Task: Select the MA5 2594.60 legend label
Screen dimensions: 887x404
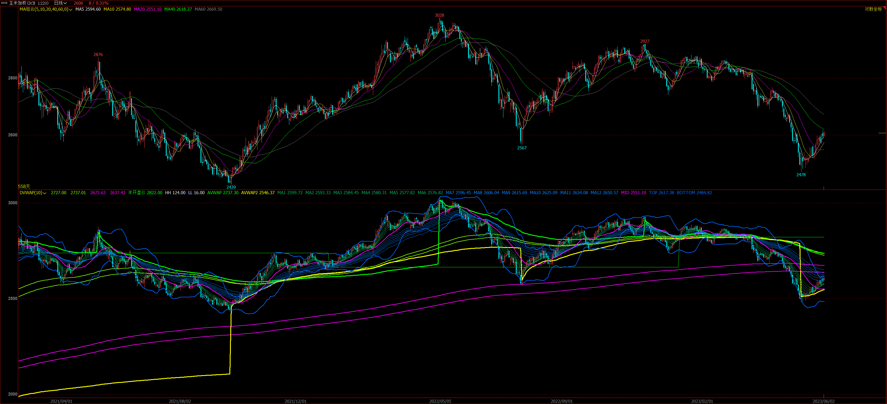Action: [x=88, y=9]
